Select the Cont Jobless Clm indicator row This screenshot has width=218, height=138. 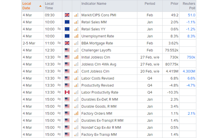point(109,71)
